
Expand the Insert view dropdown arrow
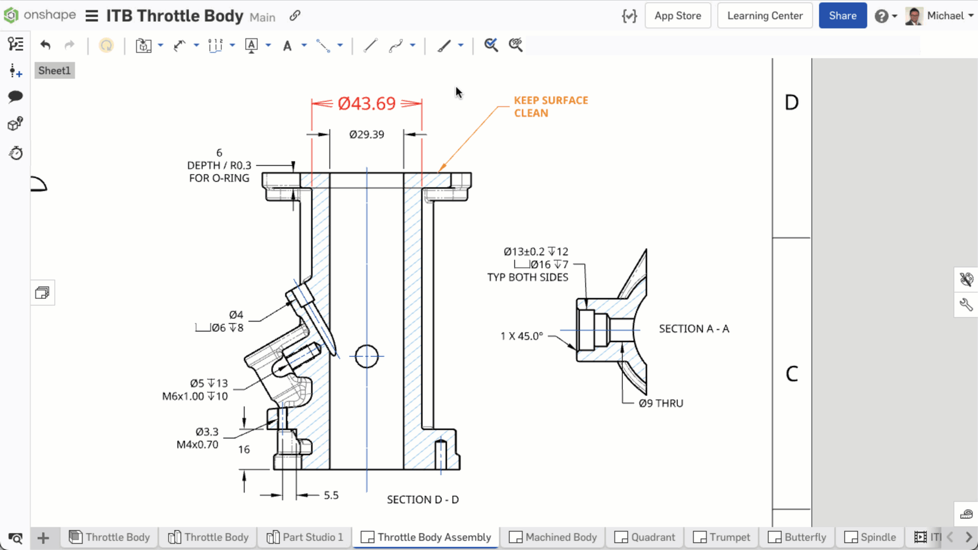point(161,45)
